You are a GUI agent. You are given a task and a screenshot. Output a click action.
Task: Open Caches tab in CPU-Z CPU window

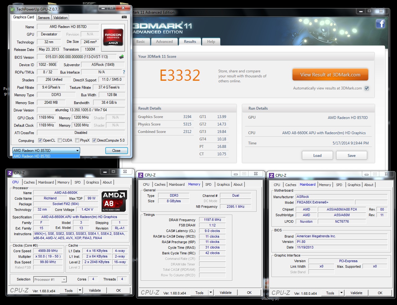[29, 182]
